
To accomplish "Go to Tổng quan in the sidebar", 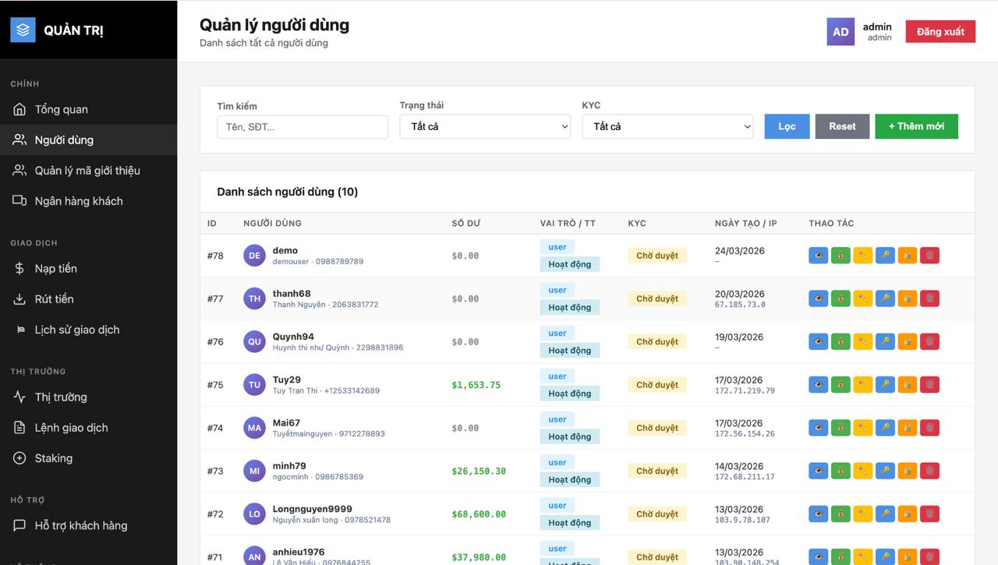I will click(61, 110).
